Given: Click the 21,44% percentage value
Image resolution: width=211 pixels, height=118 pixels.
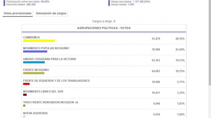Looking at the screenshot, I should pyautogui.click(x=180, y=50).
